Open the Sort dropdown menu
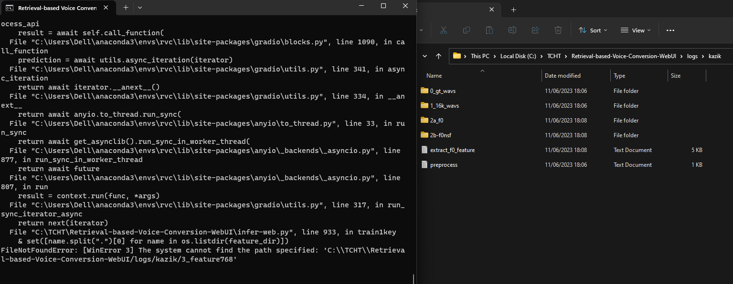 pos(592,30)
